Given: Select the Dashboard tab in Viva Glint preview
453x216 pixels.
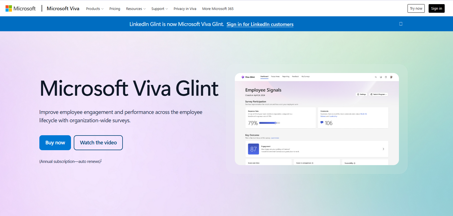Looking at the screenshot, I should click(x=264, y=77).
